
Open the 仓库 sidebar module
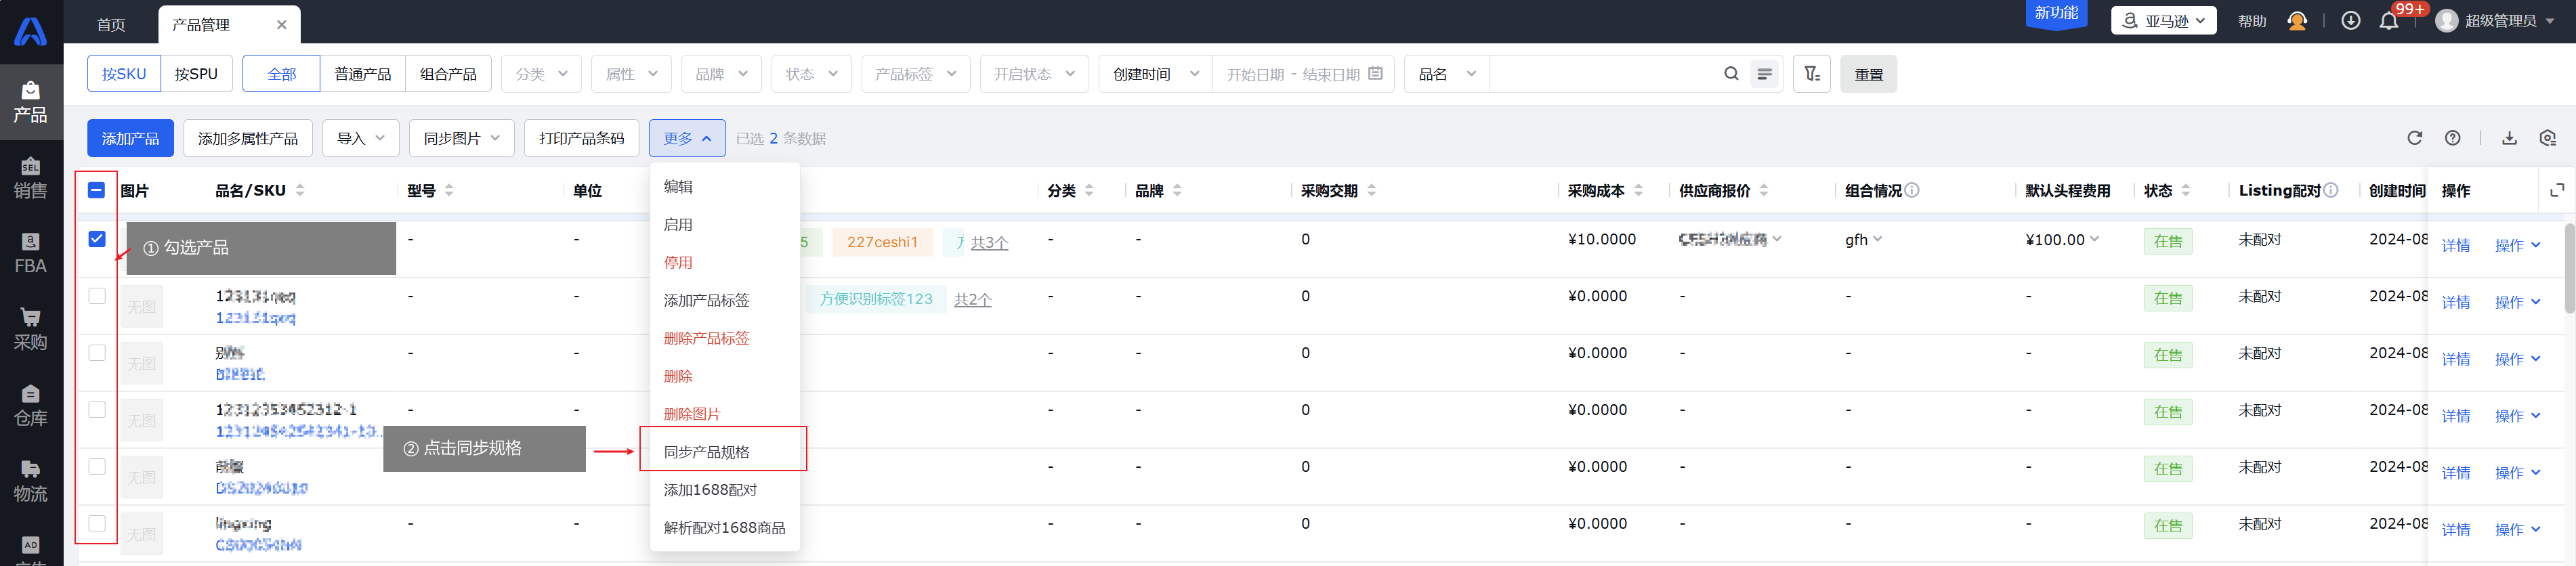coord(31,406)
